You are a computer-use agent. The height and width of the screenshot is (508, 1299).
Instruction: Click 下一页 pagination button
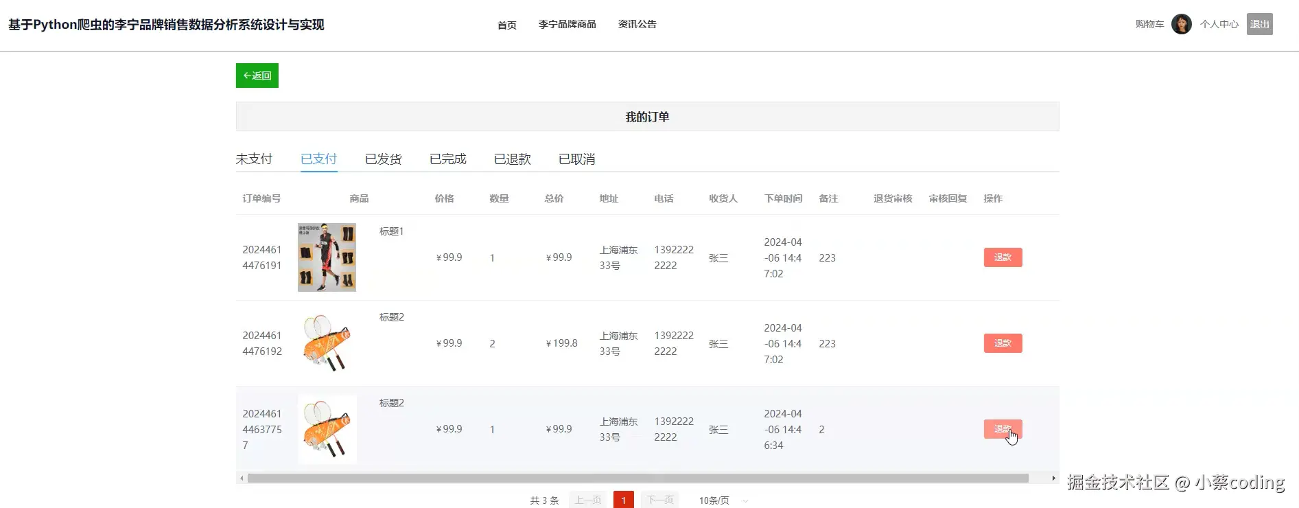click(659, 500)
